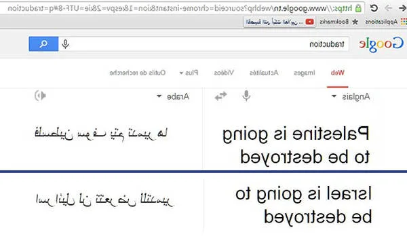Switch to the Actualités tab
407x247 pixels.
pos(264,73)
